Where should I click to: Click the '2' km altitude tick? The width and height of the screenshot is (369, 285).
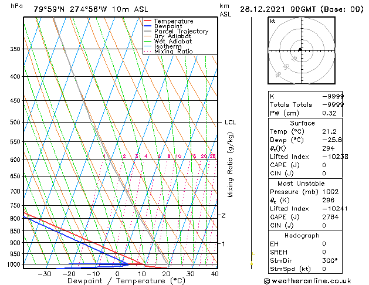point(224,215)
